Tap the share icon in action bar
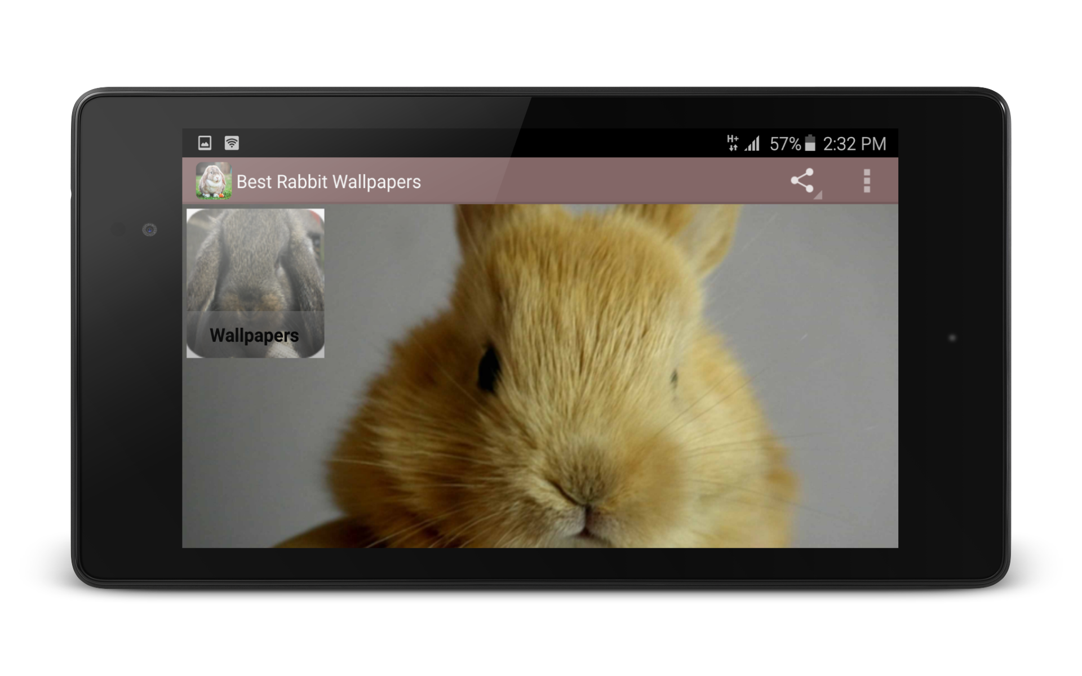1082x676 pixels. point(802,181)
